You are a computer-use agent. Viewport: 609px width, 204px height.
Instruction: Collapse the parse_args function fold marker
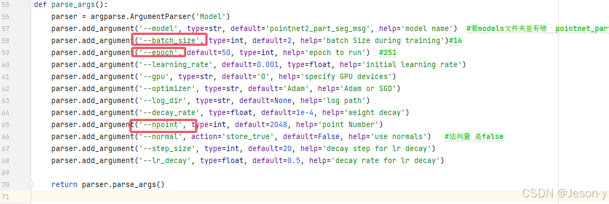pyautogui.click(x=31, y=5)
